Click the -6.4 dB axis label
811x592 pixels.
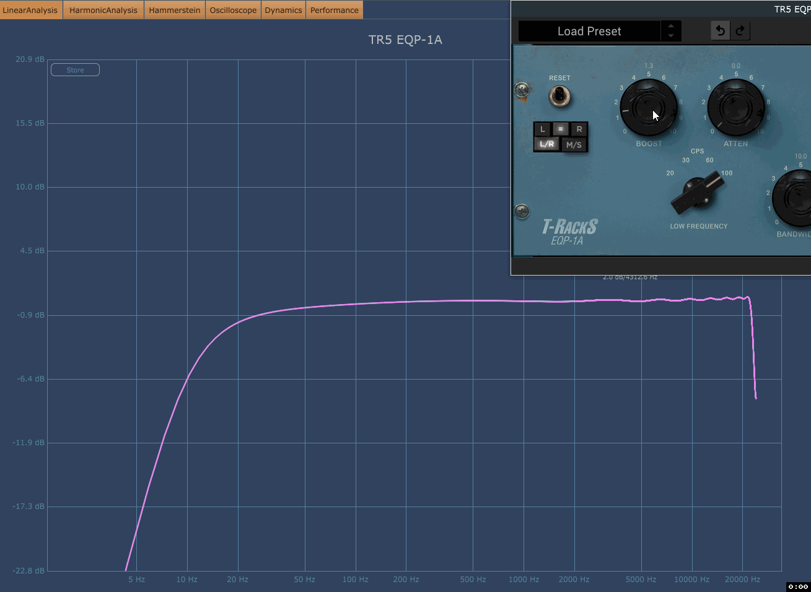click(x=31, y=379)
